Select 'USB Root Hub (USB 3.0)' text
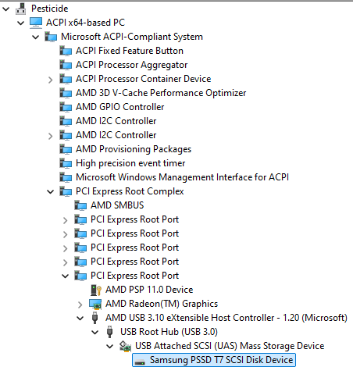The width and height of the screenshot is (353, 367). (169, 332)
